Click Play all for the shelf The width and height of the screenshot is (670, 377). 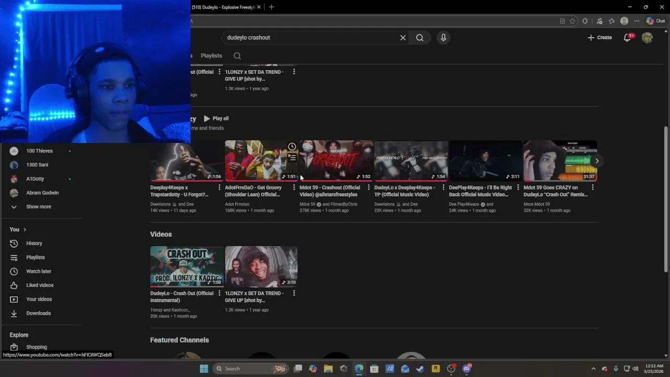[x=216, y=118]
